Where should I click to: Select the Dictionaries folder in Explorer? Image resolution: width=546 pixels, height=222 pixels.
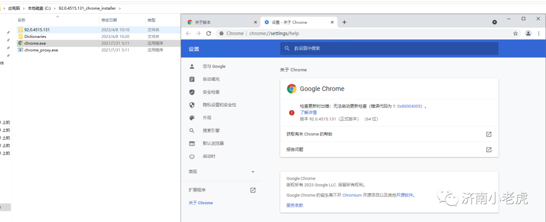35,36
